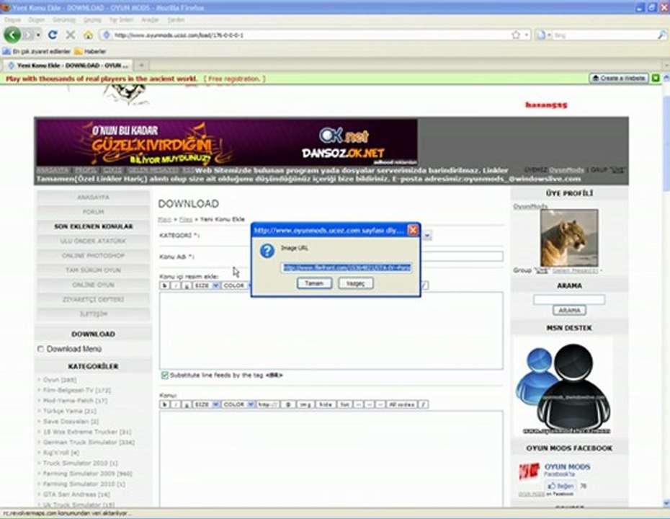Open the ANASAYFA sidebar link
The width and height of the screenshot is (670, 519).
coord(93,197)
